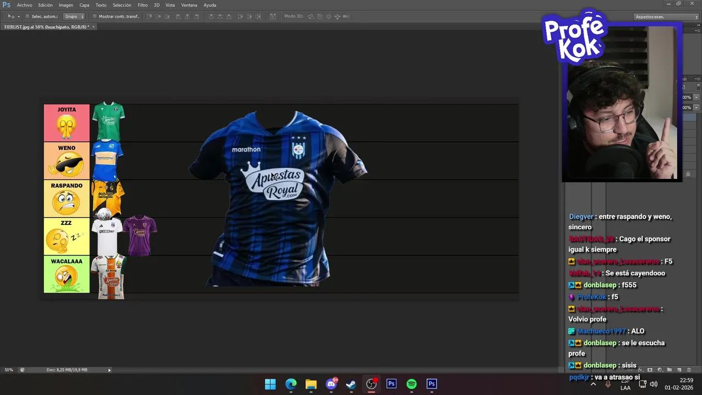Viewport: 702px width, 395px height.
Task: Click align top edges icon
Action: (x=149, y=16)
